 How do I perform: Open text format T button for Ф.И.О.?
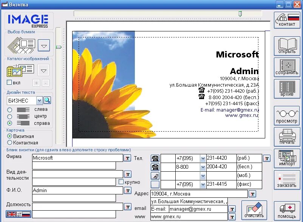pyautogui.click(x=128, y=191)
